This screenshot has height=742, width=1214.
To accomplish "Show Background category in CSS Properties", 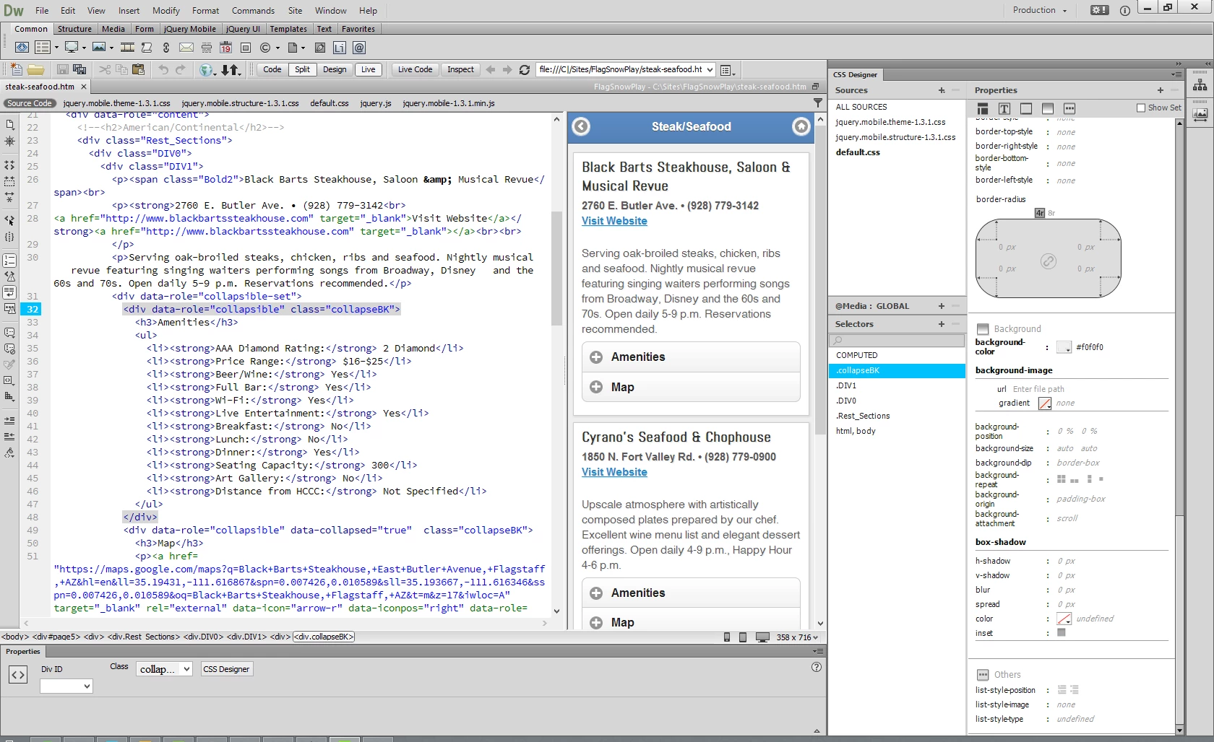I will tap(1048, 108).
